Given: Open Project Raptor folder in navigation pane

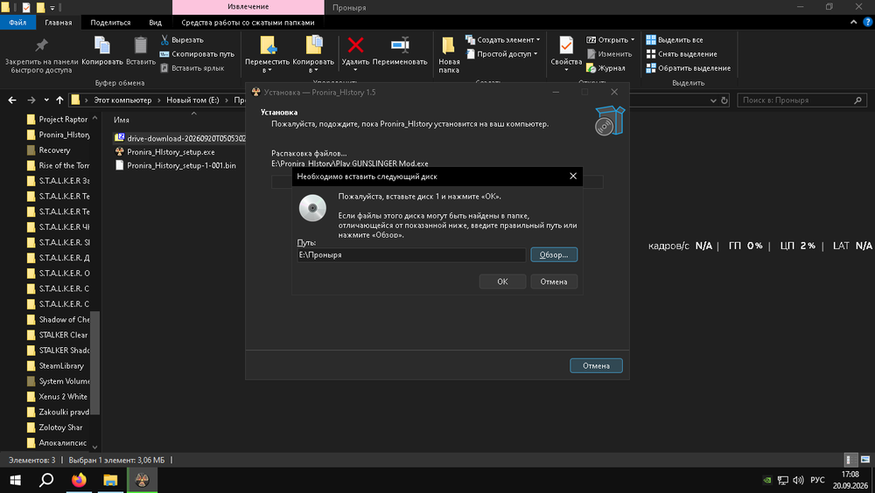Looking at the screenshot, I should click(x=58, y=120).
